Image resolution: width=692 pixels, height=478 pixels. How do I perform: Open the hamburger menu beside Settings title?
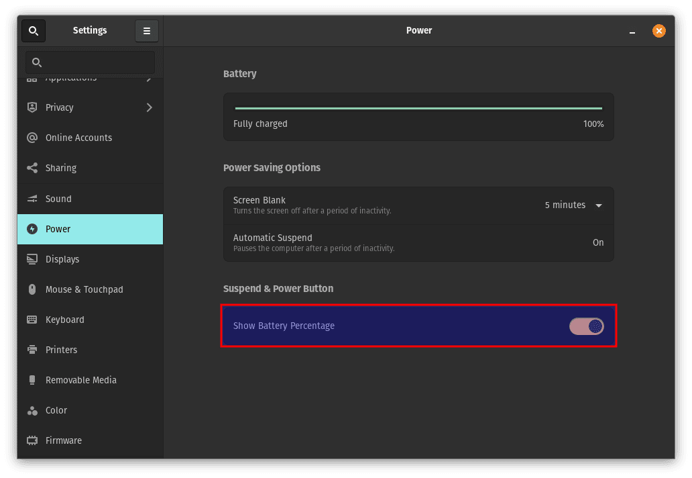(x=147, y=31)
